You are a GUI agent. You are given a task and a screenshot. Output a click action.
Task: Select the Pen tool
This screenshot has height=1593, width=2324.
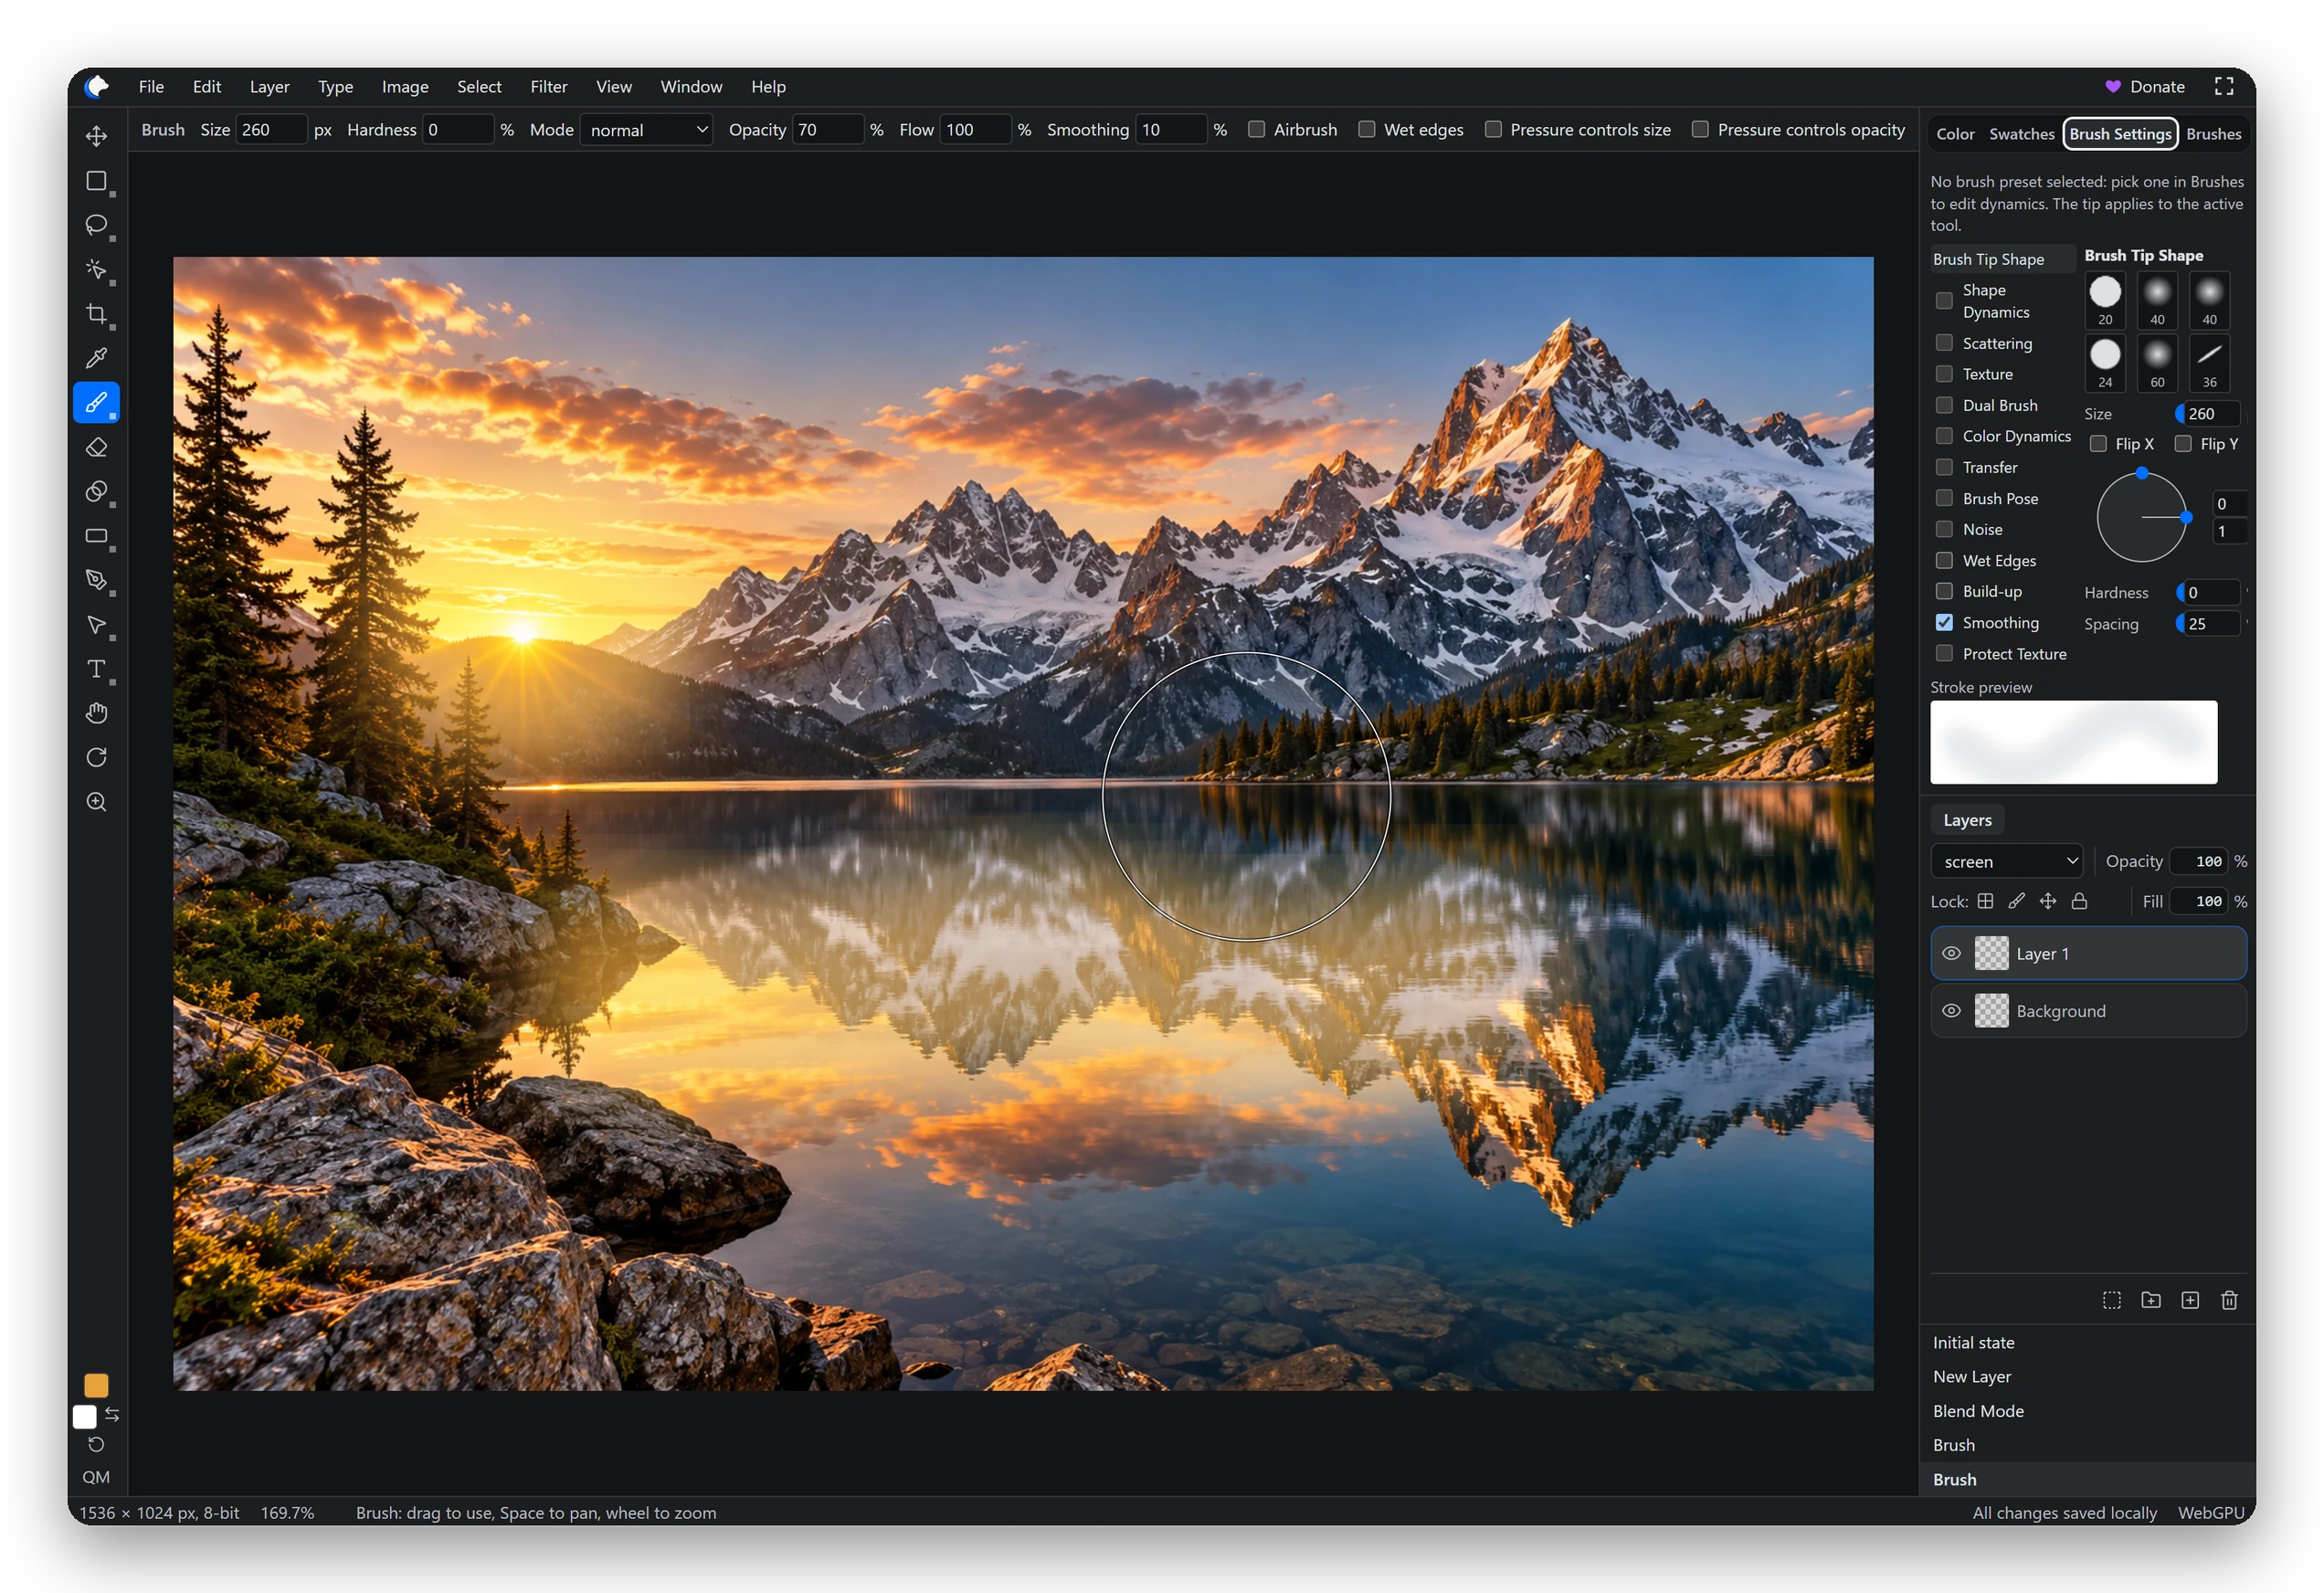pos(96,580)
